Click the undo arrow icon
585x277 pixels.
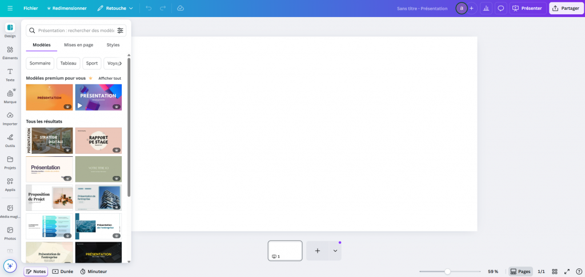(x=149, y=9)
